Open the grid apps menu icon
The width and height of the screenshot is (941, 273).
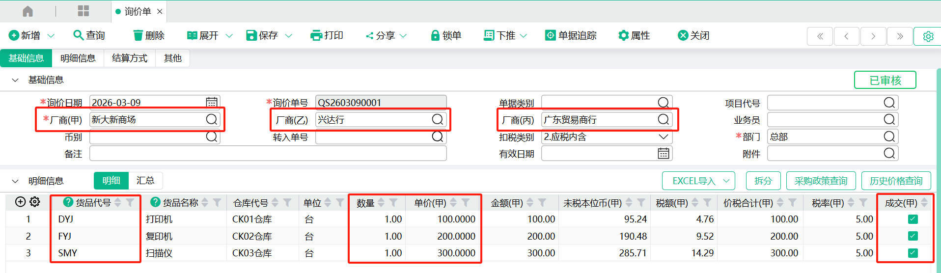[x=83, y=11]
